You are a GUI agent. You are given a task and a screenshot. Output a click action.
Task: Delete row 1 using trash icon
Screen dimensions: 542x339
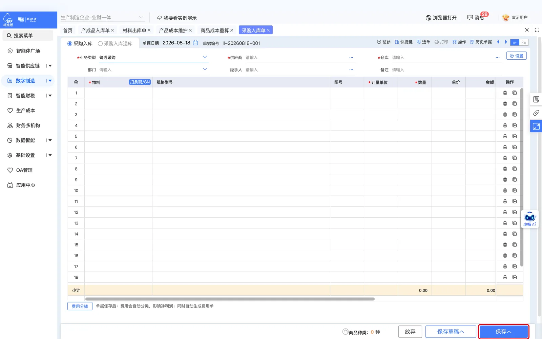pos(505,93)
